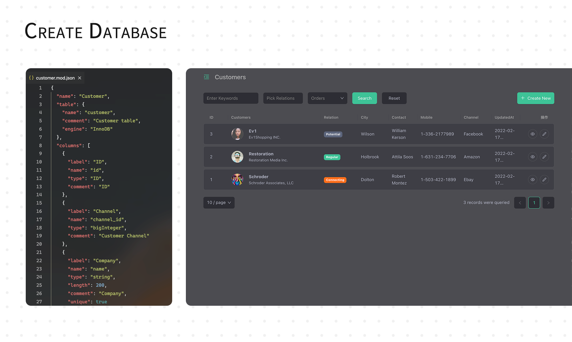Edit the Schroder customer record
The width and height of the screenshot is (572, 342).
pos(545,180)
